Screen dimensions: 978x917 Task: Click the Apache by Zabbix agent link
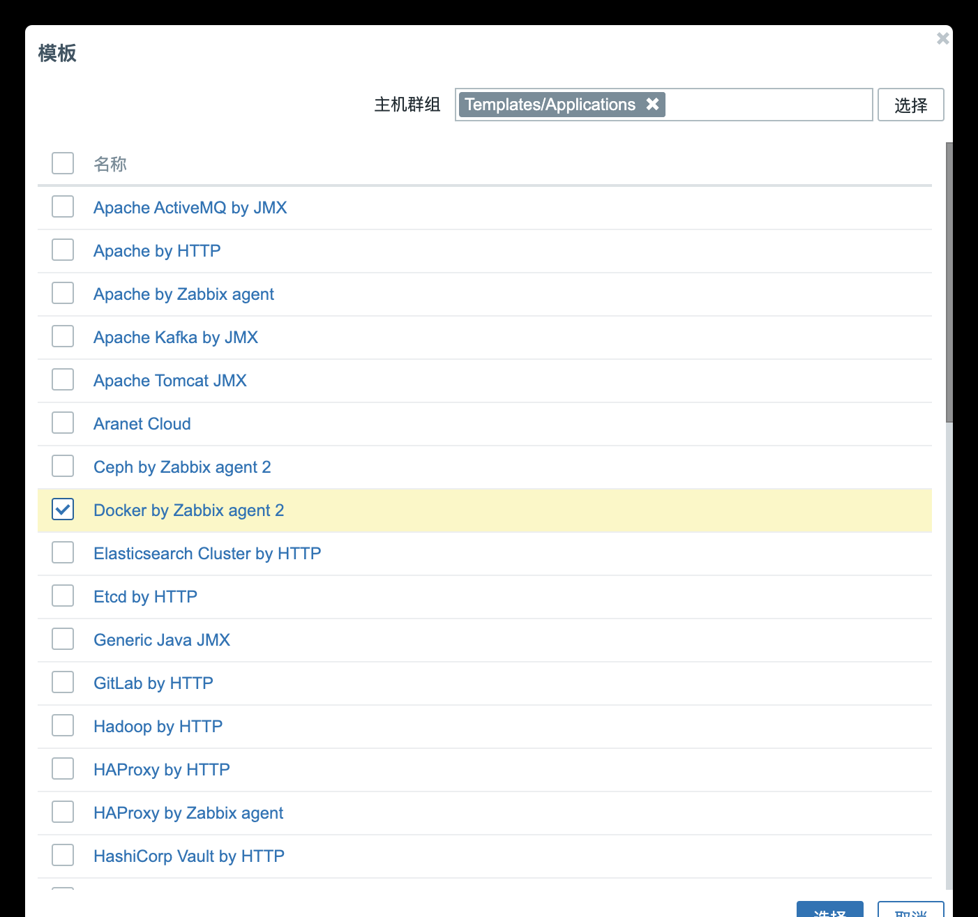tap(183, 294)
